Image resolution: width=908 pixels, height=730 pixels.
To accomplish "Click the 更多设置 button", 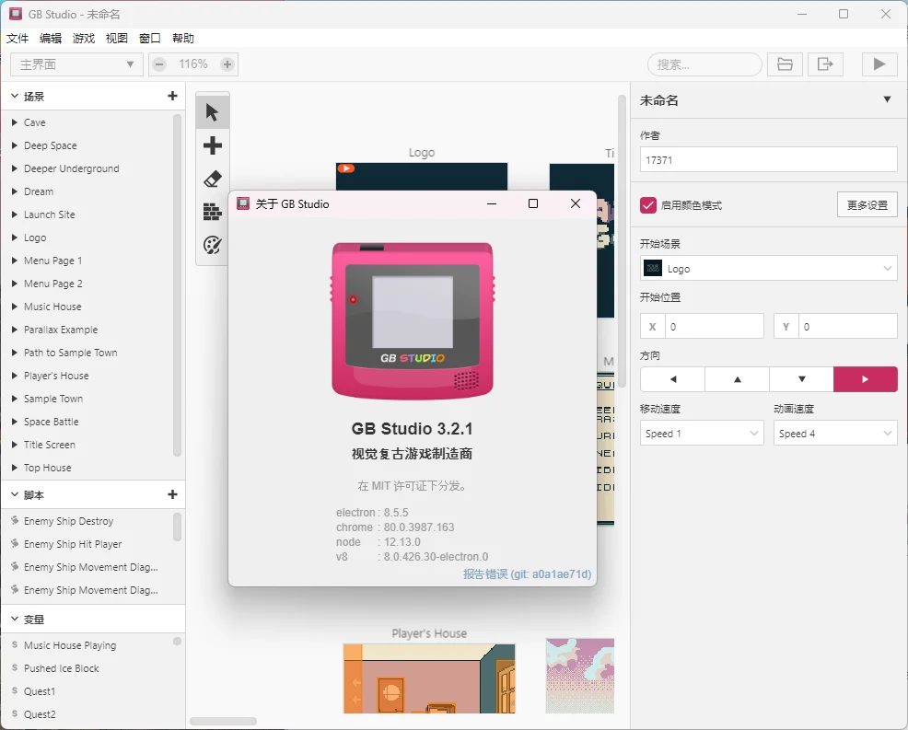I will pos(864,205).
